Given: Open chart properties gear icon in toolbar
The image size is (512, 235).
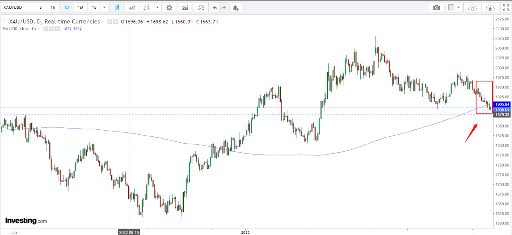Looking at the screenshot, I should (169, 7).
